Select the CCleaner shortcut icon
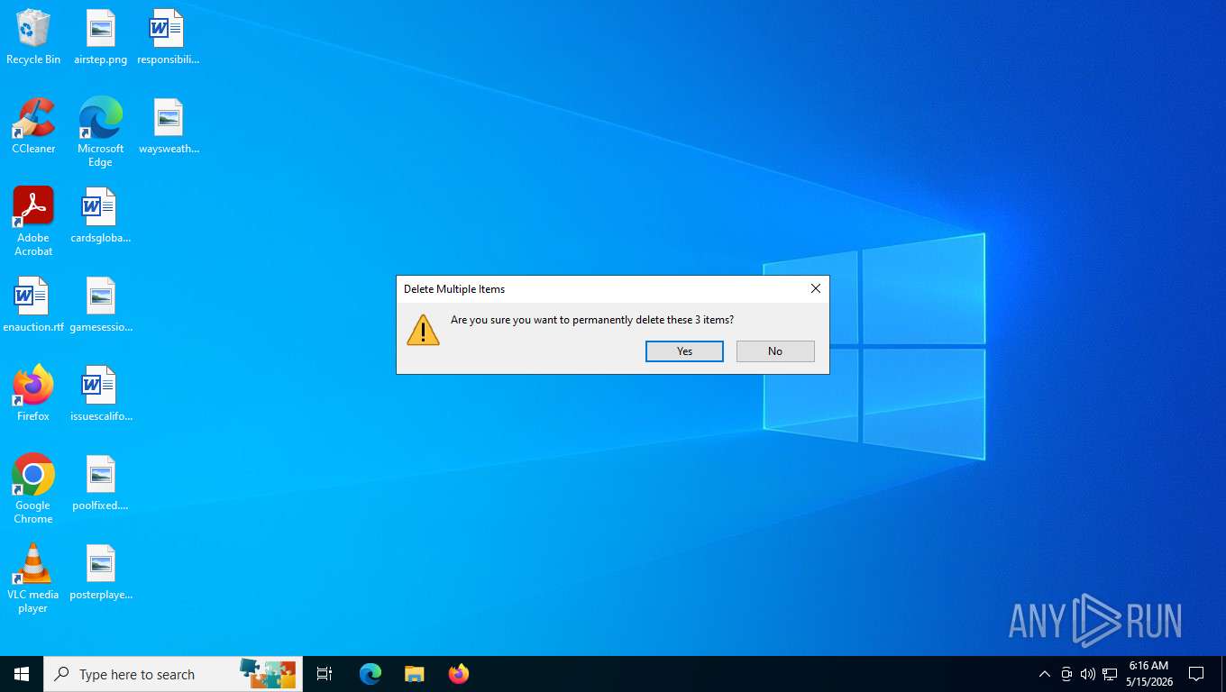Image resolution: width=1226 pixels, height=692 pixels. click(x=33, y=126)
